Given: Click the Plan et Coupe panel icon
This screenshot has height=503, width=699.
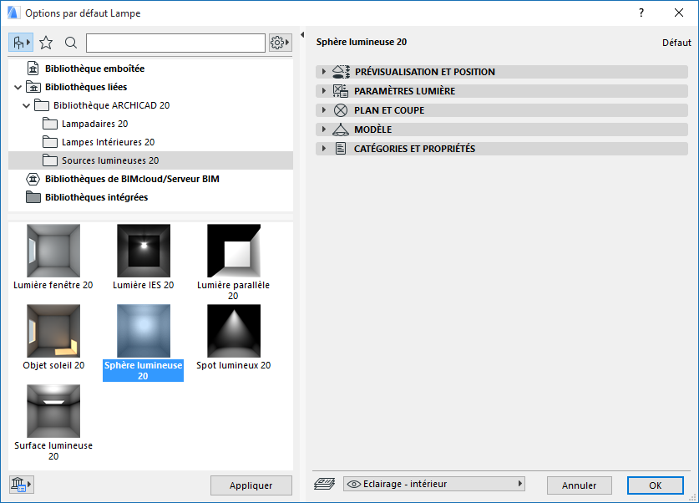Looking at the screenshot, I should (x=340, y=109).
